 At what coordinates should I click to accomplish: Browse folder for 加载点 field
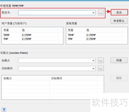(101, 60)
